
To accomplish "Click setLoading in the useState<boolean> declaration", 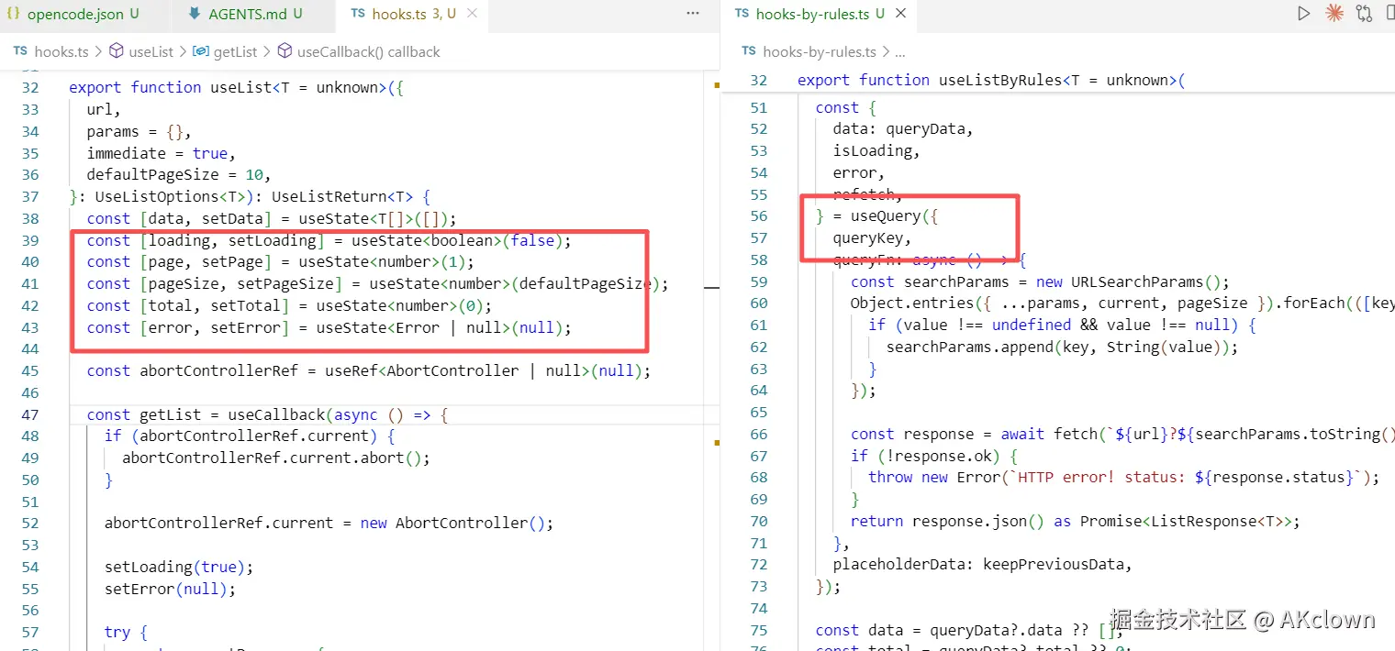I will pos(273,240).
